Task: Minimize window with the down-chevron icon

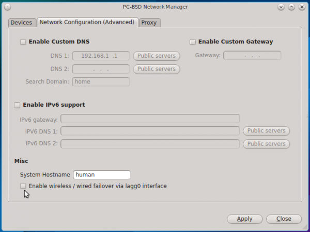Action: tap(281, 7)
